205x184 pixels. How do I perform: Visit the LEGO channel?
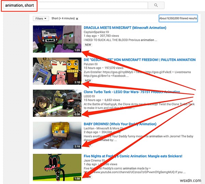[87, 96]
